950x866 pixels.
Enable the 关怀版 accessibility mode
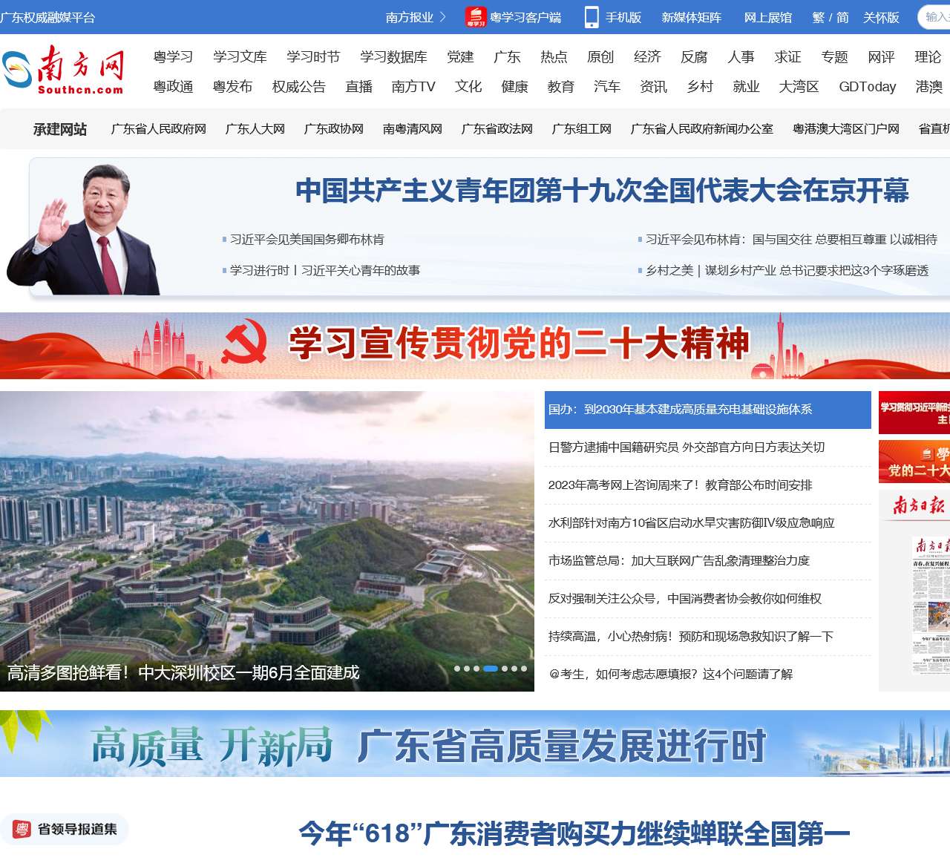point(881,17)
